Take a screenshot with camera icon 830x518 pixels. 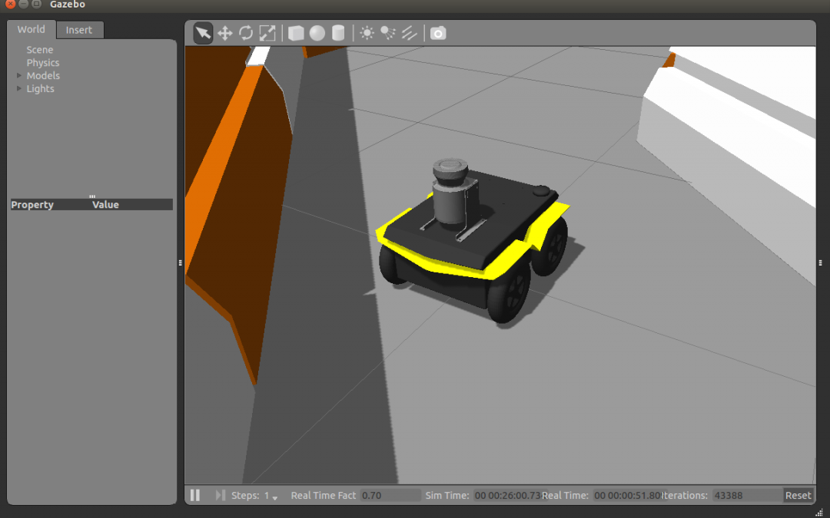(438, 33)
